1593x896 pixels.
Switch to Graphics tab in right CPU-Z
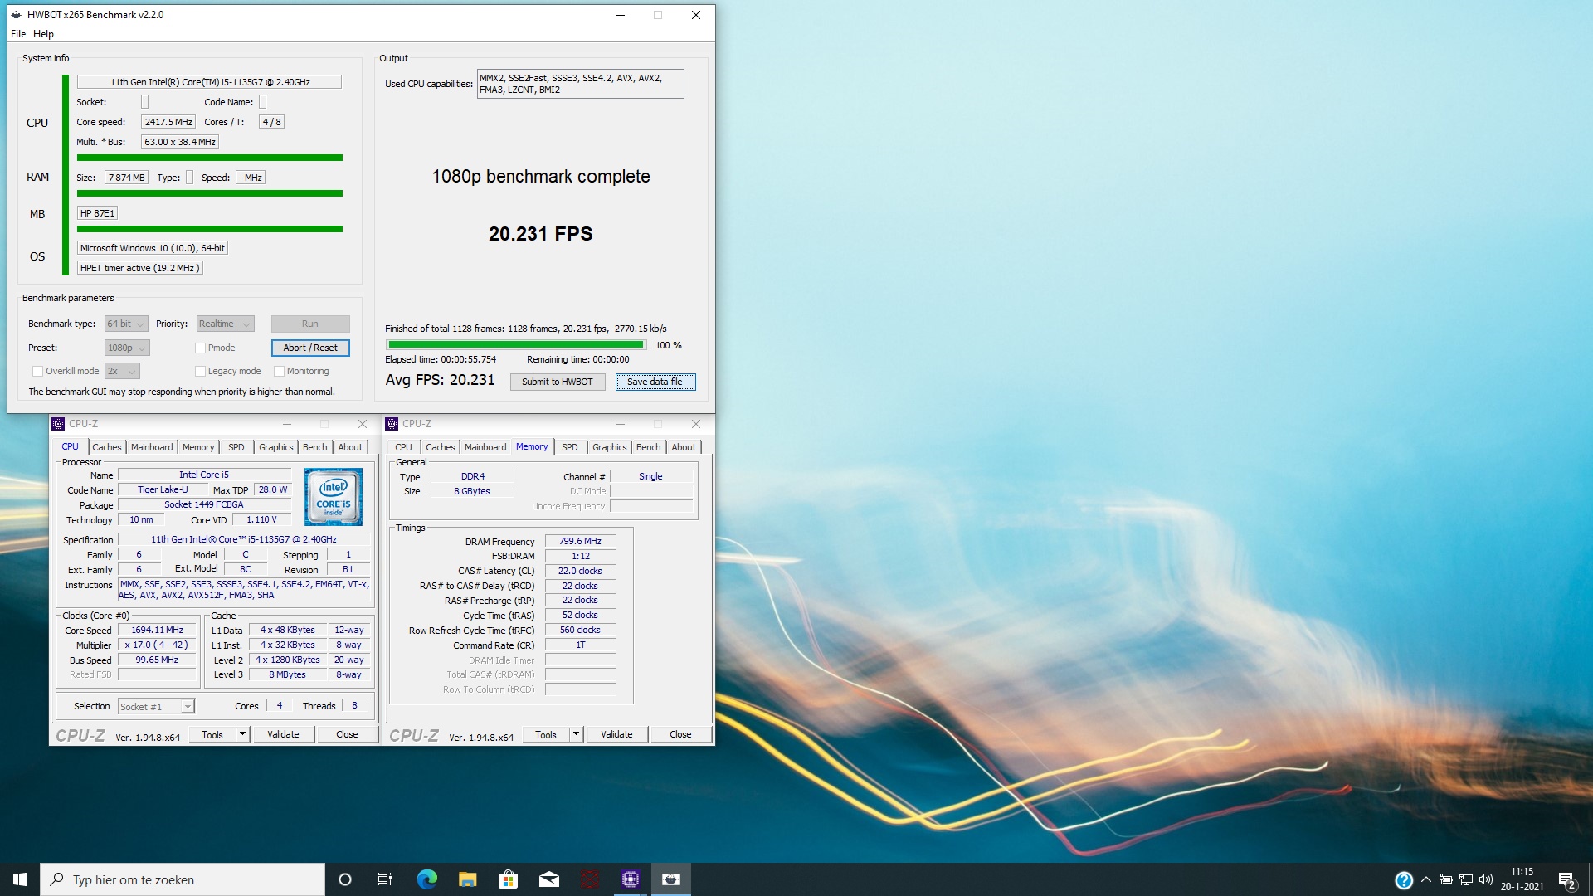[x=609, y=447]
